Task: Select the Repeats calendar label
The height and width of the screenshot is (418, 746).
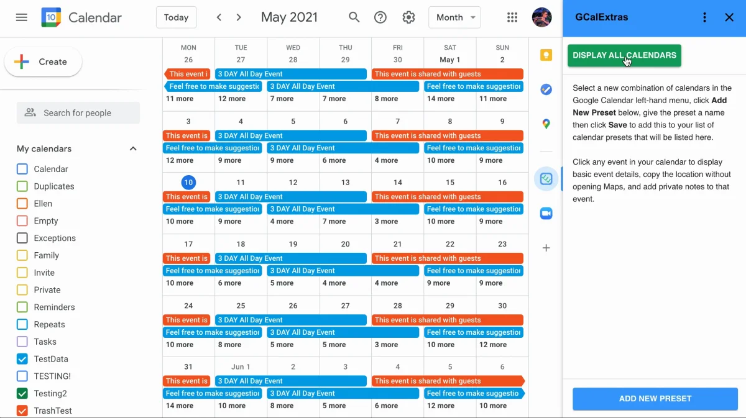Action: [49, 324]
